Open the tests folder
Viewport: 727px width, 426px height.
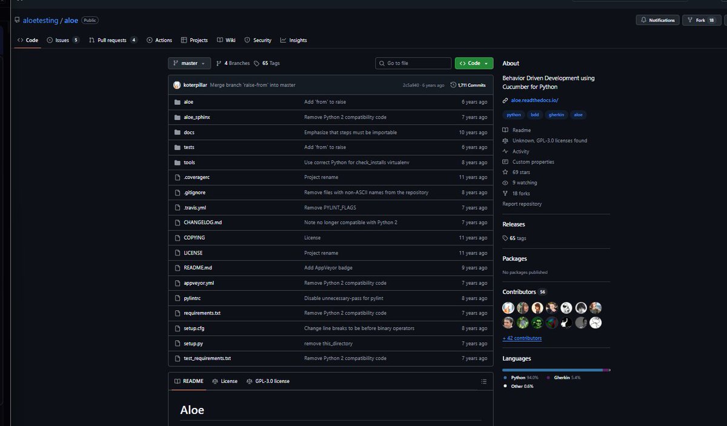click(x=189, y=147)
